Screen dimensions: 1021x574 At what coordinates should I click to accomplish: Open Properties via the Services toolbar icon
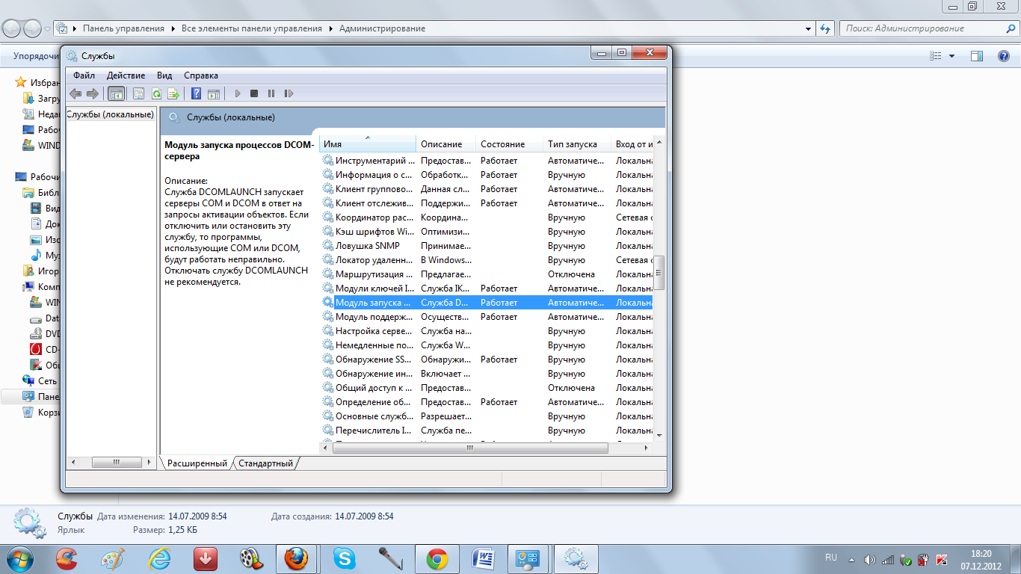138,93
